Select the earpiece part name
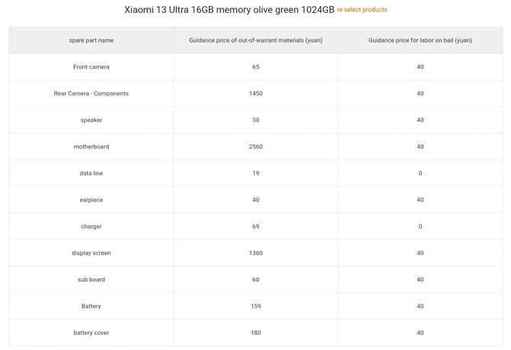511x350 pixels. tap(91, 200)
